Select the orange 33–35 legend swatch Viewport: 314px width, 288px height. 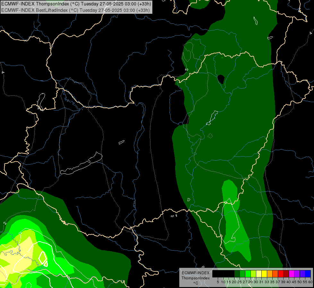(x=270, y=274)
